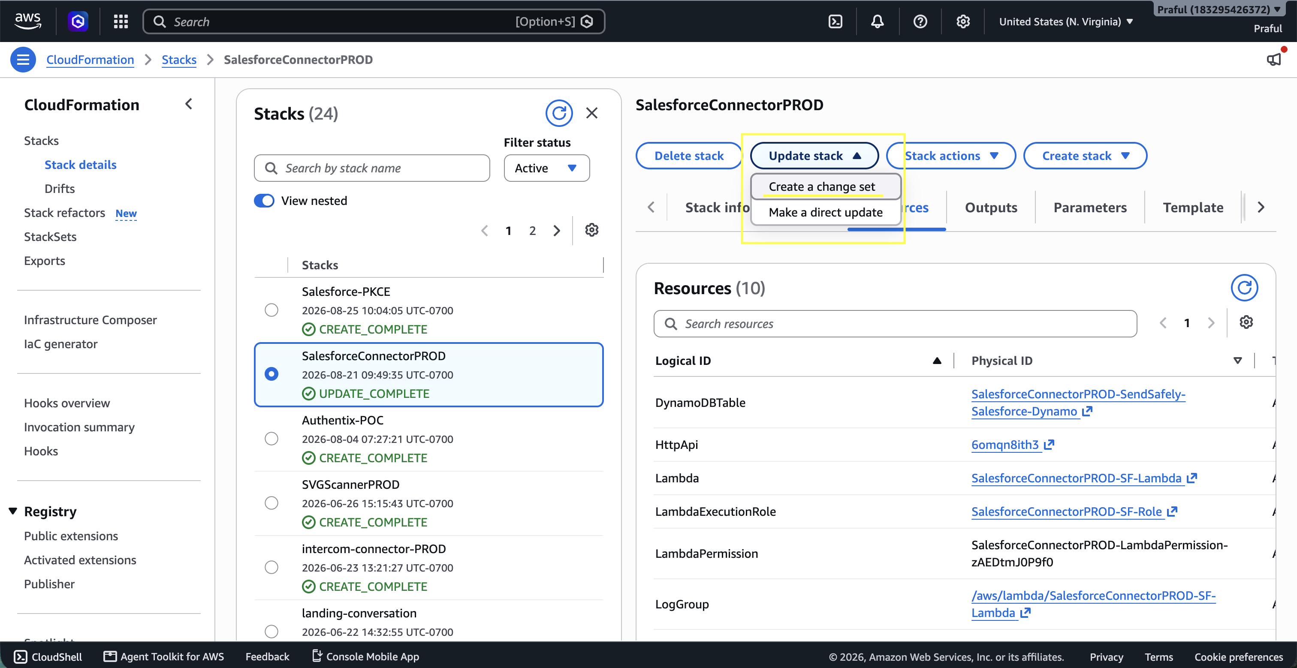Select the landing-conversation stack radio button
The image size is (1297, 668).
tap(271, 631)
